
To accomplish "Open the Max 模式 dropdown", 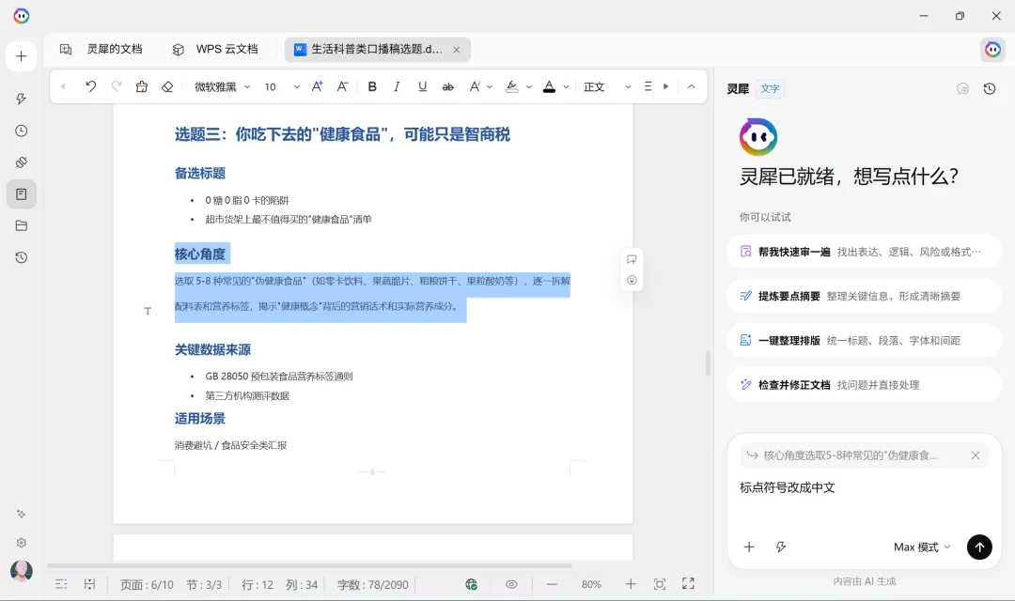I will pyautogui.click(x=922, y=547).
